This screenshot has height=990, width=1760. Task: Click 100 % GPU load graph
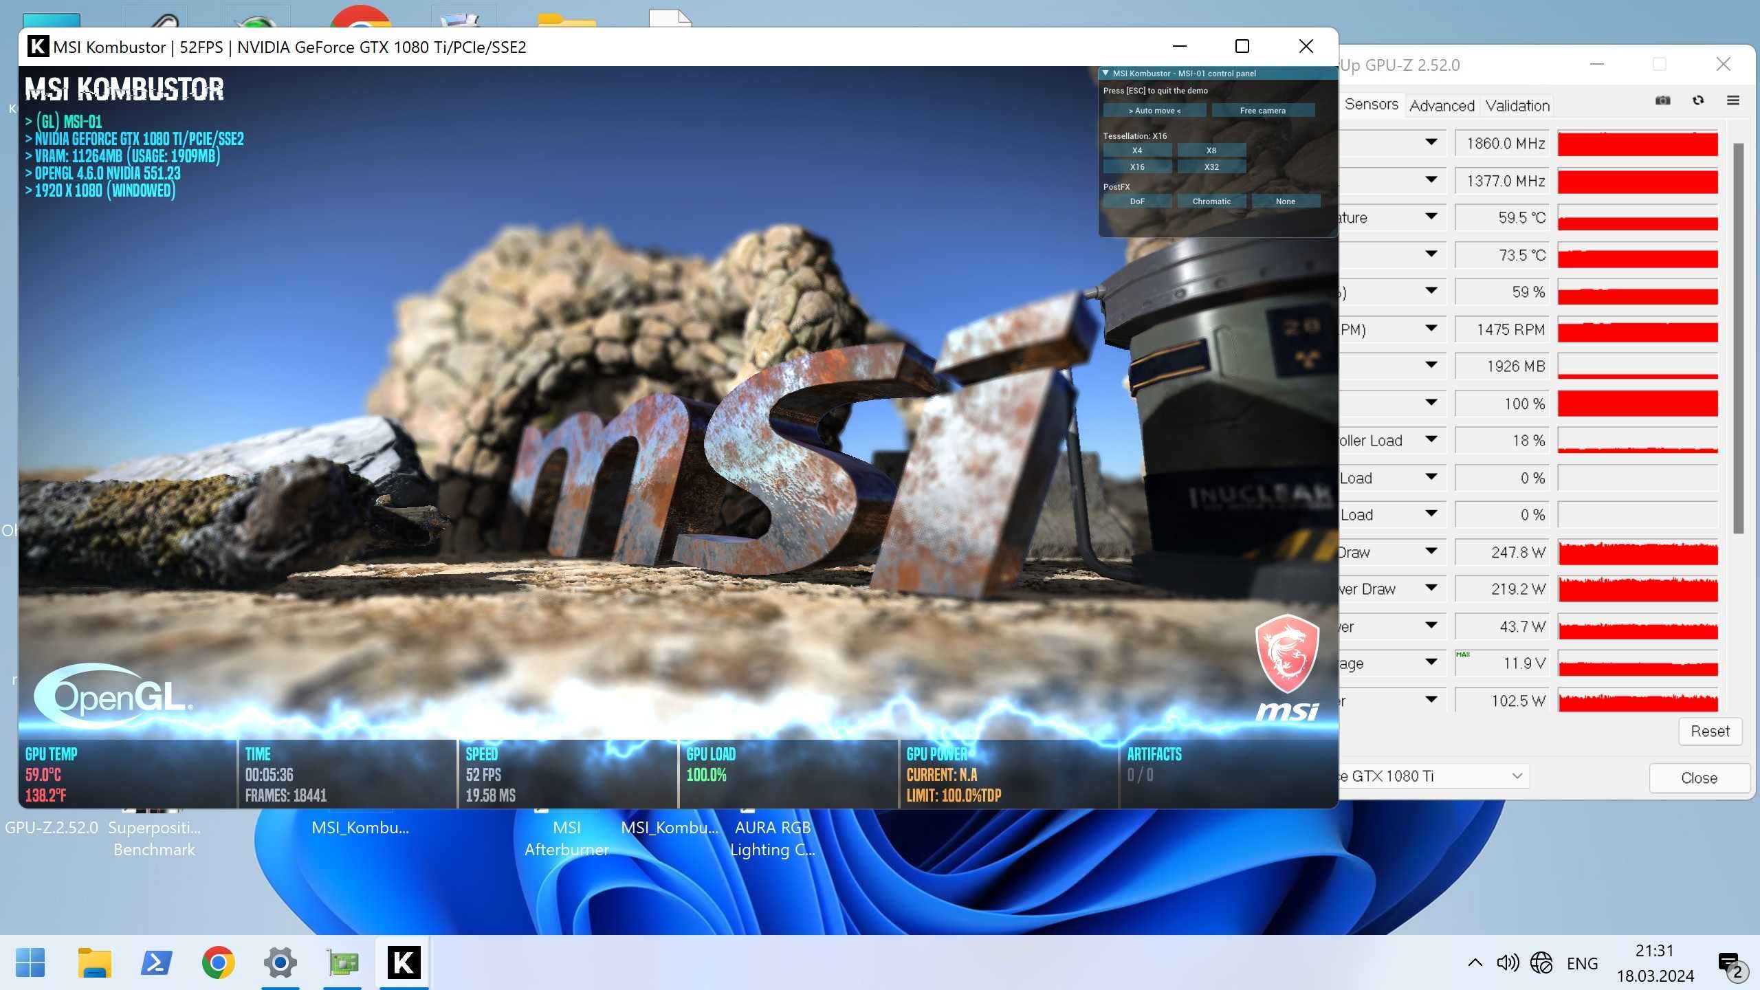pos(1638,404)
